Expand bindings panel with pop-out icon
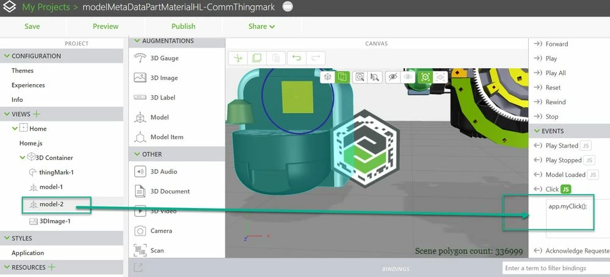The image size is (610, 277). pyautogui.click(x=138, y=267)
